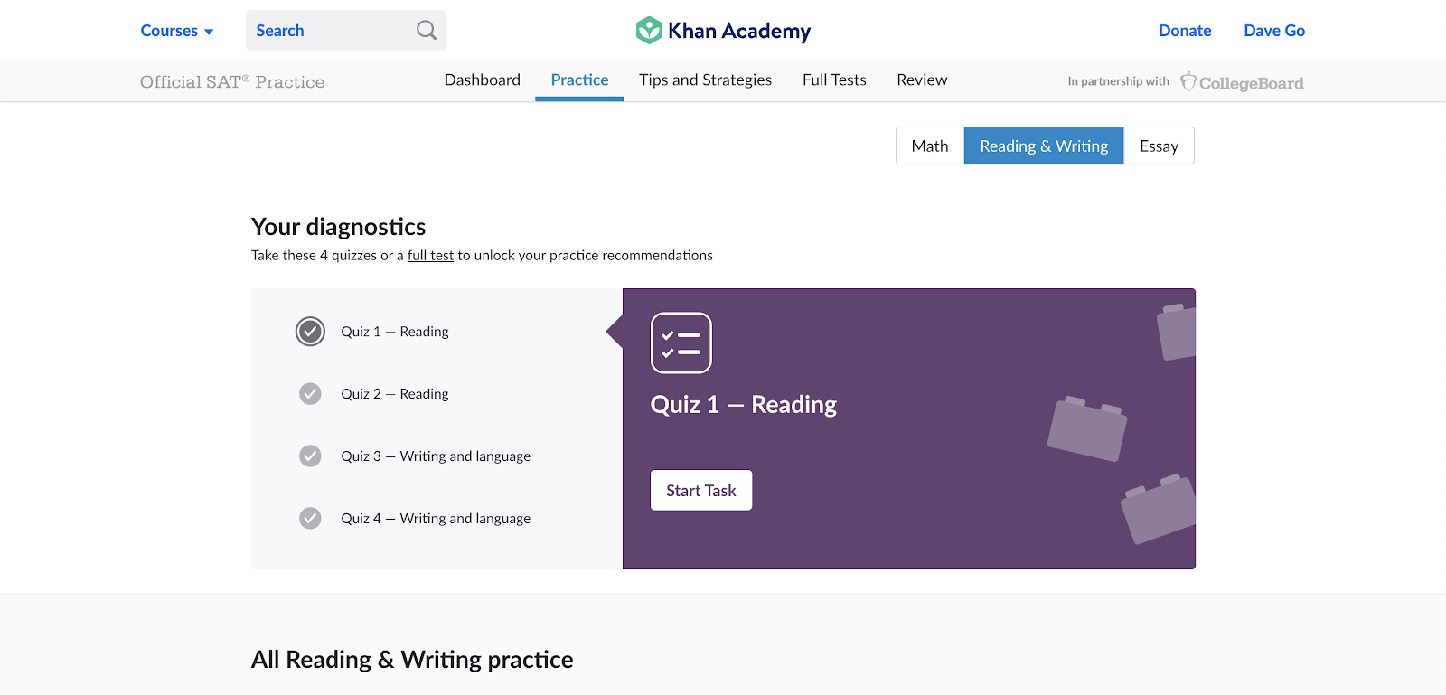Switch to the Review tab
This screenshot has height=695, width=1446.
pos(922,80)
